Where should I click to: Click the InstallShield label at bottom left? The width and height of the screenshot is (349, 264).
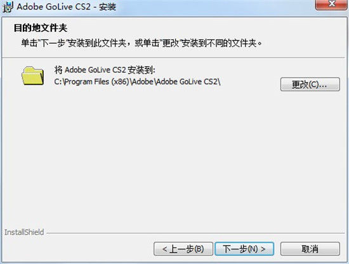click(24, 232)
